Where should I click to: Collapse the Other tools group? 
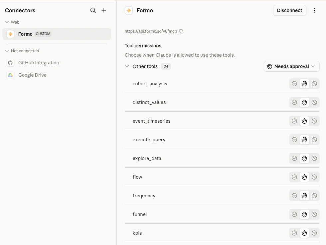127,66
